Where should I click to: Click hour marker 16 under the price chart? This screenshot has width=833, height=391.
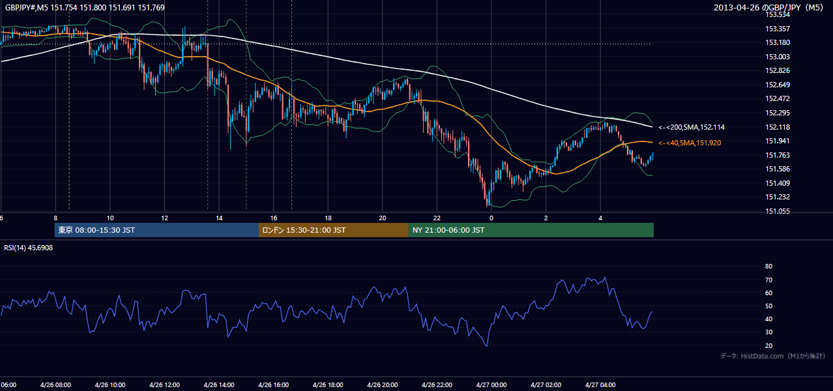coord(274,218)
